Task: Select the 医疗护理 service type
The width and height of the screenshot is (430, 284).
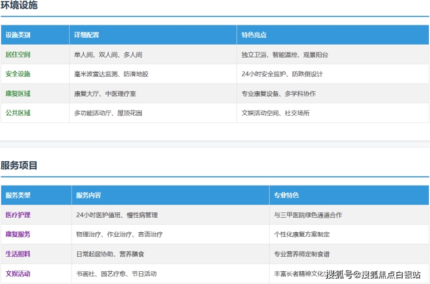Action: click(18, 215)
